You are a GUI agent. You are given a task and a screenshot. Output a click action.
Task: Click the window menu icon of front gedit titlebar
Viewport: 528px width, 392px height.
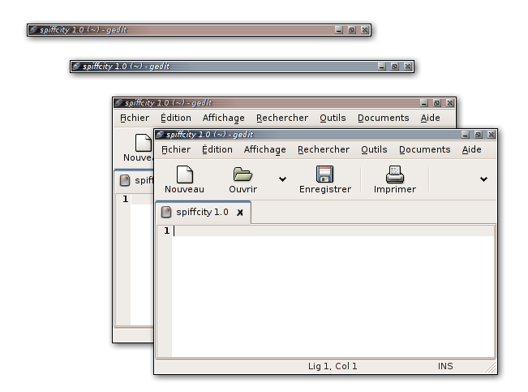(160, 134)
